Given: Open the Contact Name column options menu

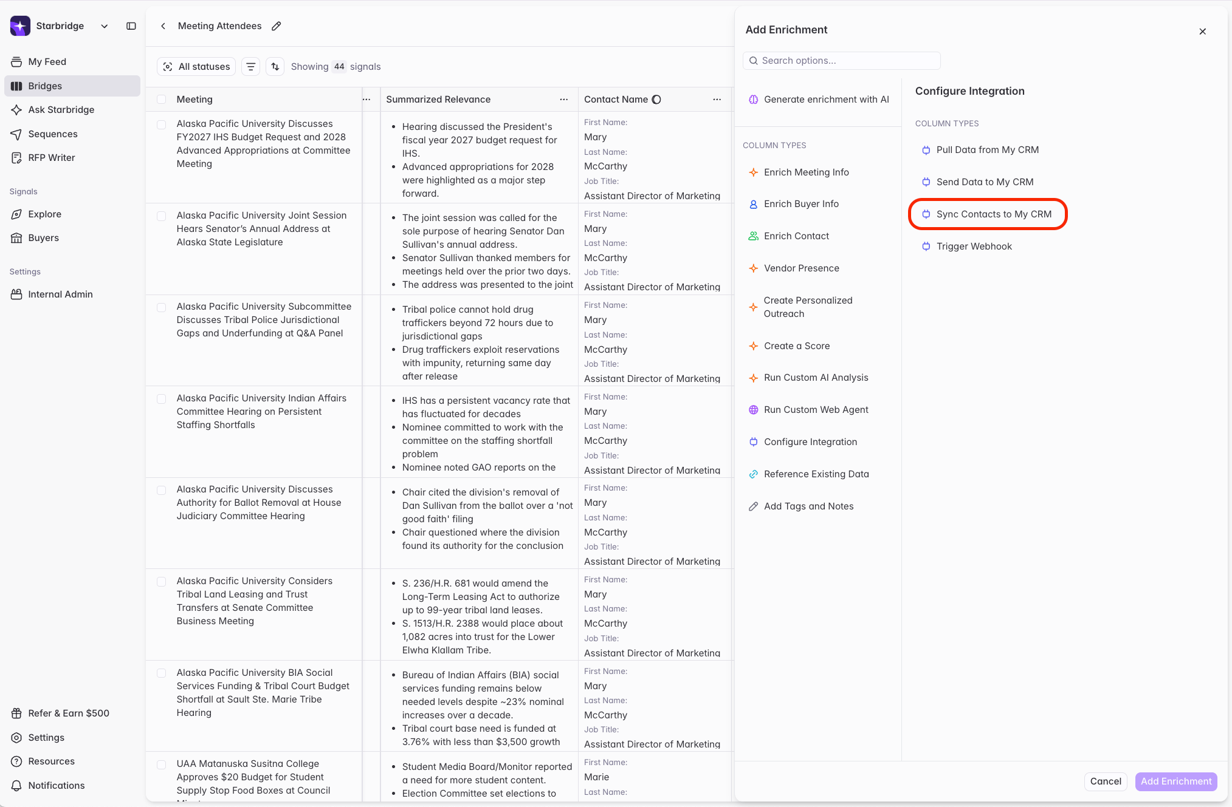Looking at the screenshot, I should pyautogui.click(x=717, y=100).
